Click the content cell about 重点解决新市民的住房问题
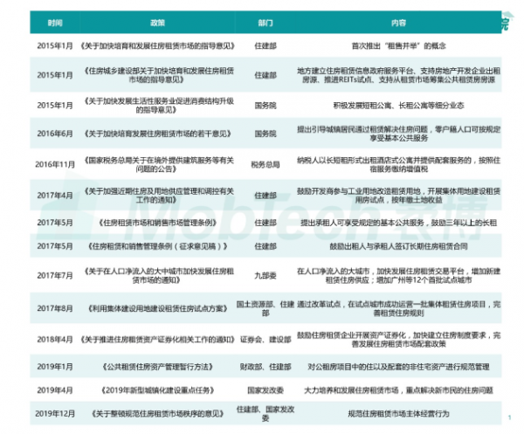 coord(398,389)
